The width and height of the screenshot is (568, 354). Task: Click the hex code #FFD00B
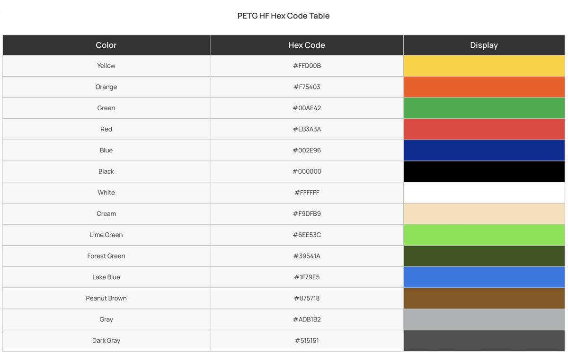[307, 66]
